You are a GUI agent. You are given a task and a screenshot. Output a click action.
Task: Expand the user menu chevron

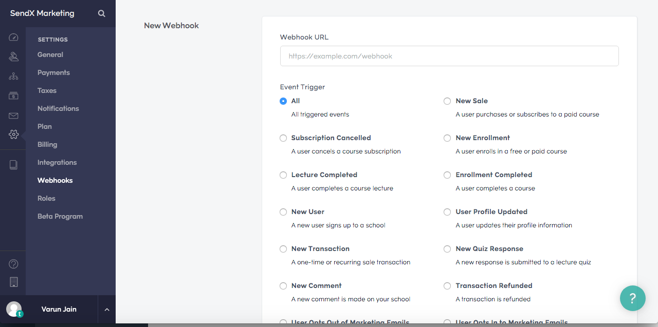pos(107,310)
